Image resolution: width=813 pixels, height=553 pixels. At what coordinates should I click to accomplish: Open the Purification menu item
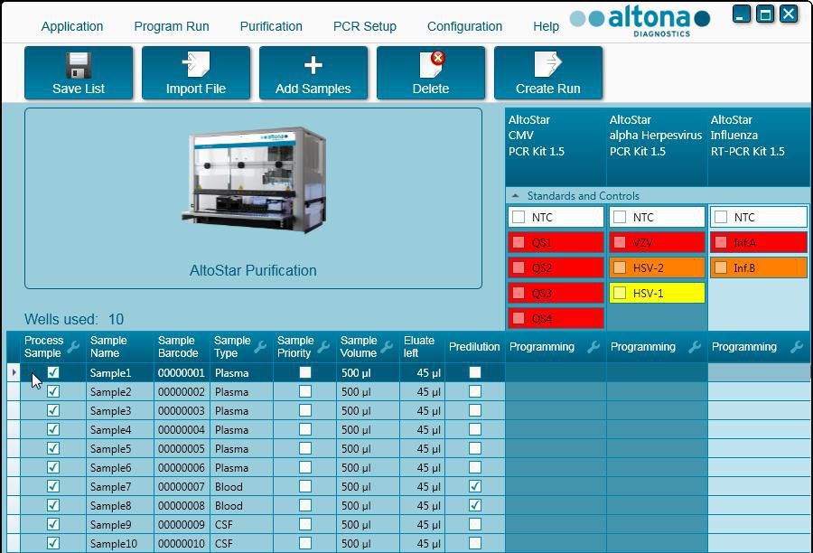(271, 26)
